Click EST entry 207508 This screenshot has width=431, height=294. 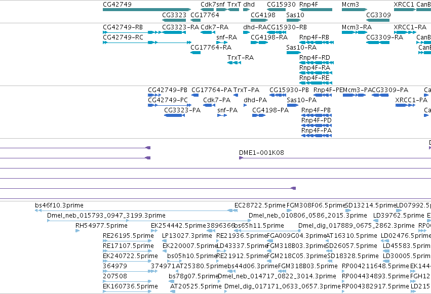click(x=115, y=277)
